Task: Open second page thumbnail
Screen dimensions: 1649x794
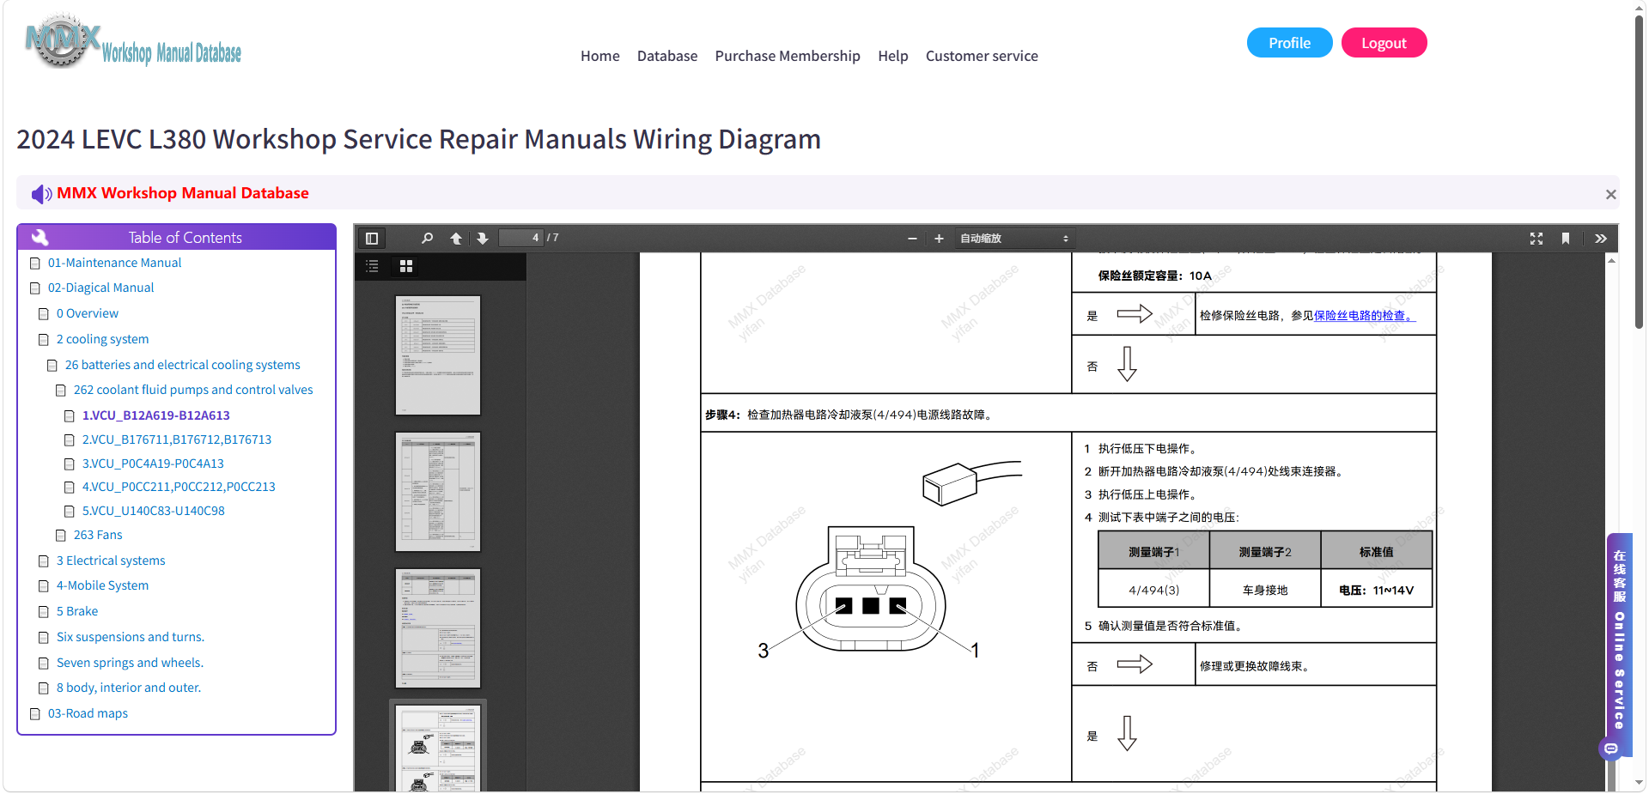Action: tap(438, 492)
